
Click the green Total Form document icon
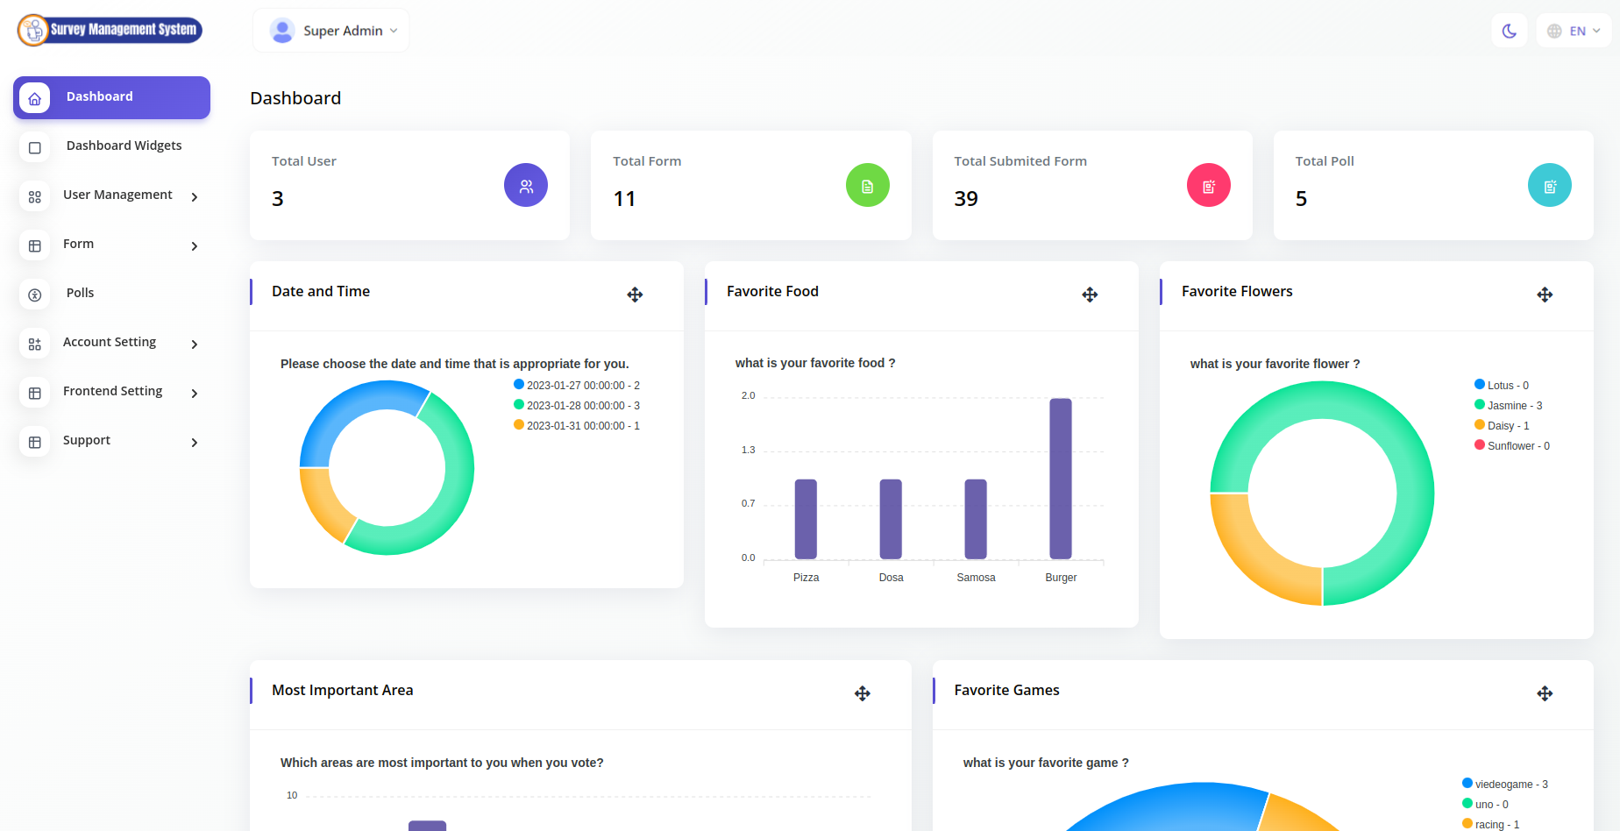[x=867, y=186]
